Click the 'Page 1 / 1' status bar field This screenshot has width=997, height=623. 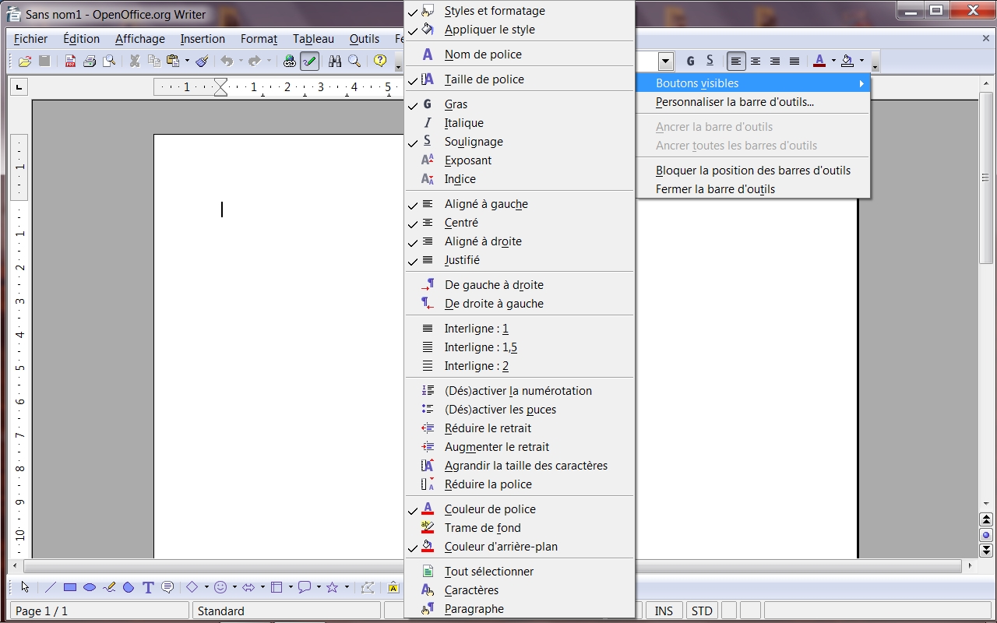pyautogui.click(x=100, y=611)
